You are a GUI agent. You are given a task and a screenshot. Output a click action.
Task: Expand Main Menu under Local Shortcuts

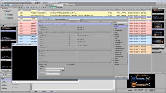[x=38, y=52]
